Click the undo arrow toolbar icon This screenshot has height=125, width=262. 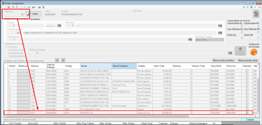pos(17,7)
